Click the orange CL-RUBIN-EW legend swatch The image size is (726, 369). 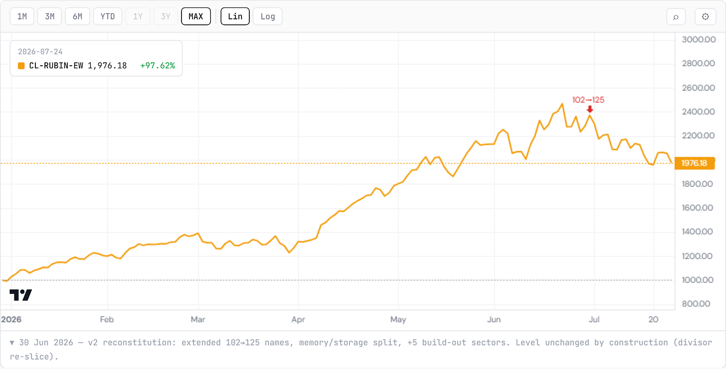pos(21,66)
